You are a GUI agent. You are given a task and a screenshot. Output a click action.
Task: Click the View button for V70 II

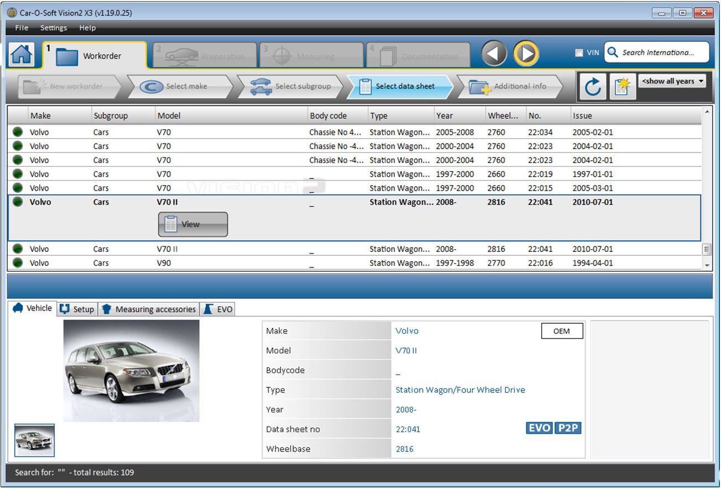(193, 224)
